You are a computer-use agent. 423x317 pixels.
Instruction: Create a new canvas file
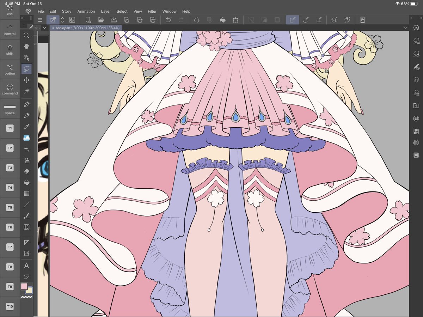click(x=88, y=20)
